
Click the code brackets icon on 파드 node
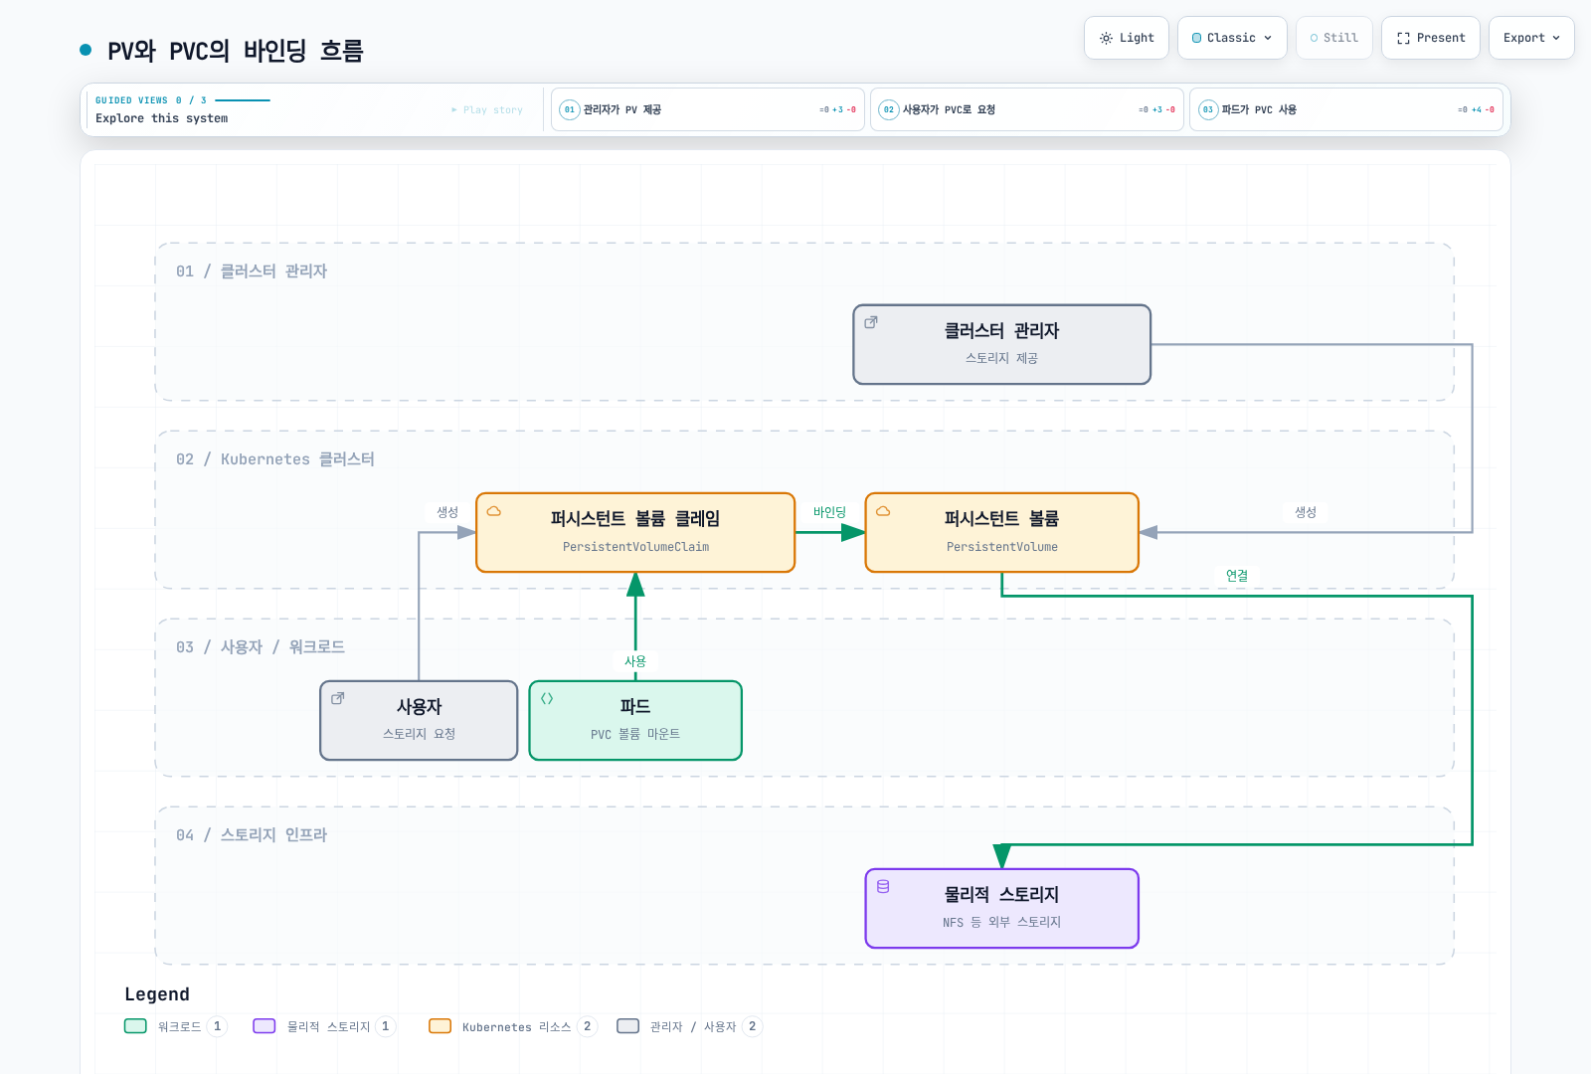[547, 698]
